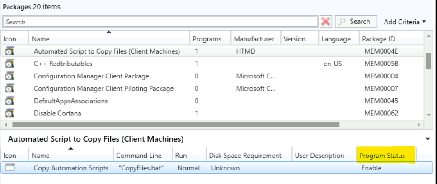437x184 pixels.
Task: Click the Program Status column header
Action: point(381,156)
